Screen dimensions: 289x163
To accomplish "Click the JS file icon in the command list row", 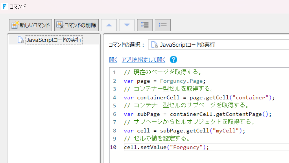I will click(x=21, y=40).
